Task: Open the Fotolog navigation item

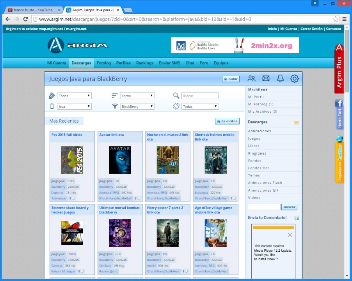Action: pos(104,63)
